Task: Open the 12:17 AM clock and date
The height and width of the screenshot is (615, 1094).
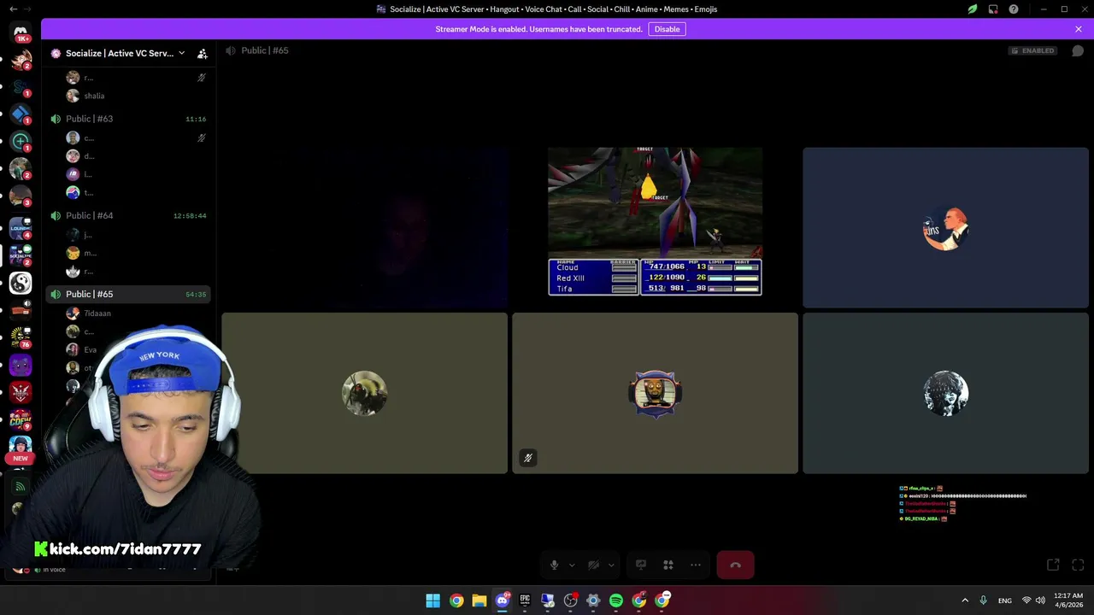Action: tap(1068, 600)
